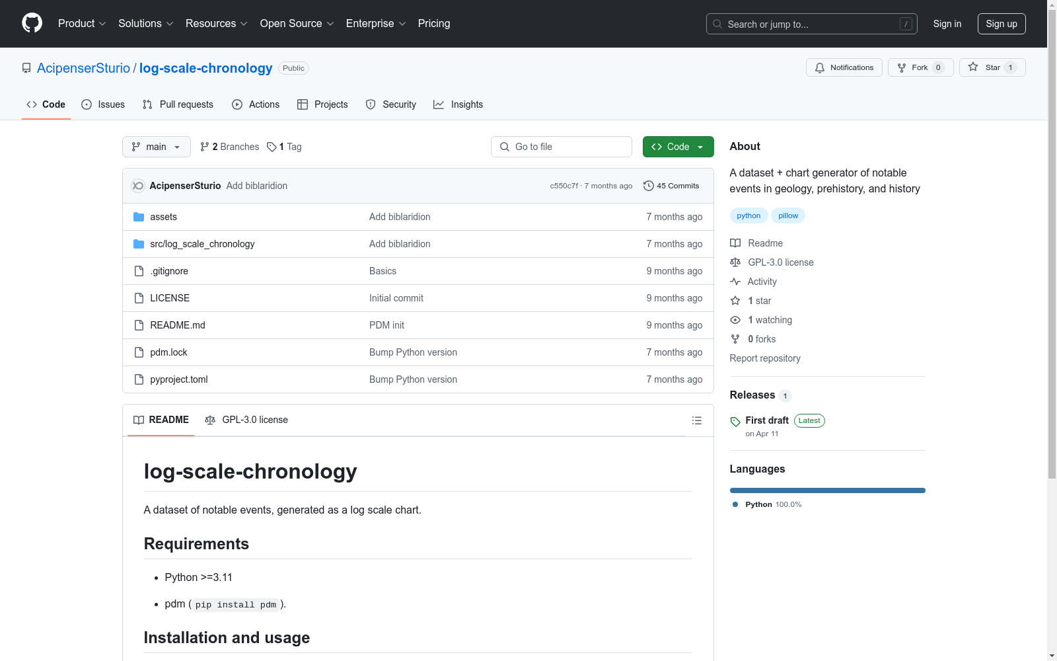Select the README tab
This screenshot has height=661, width=1057.
(x=161, y=420)
